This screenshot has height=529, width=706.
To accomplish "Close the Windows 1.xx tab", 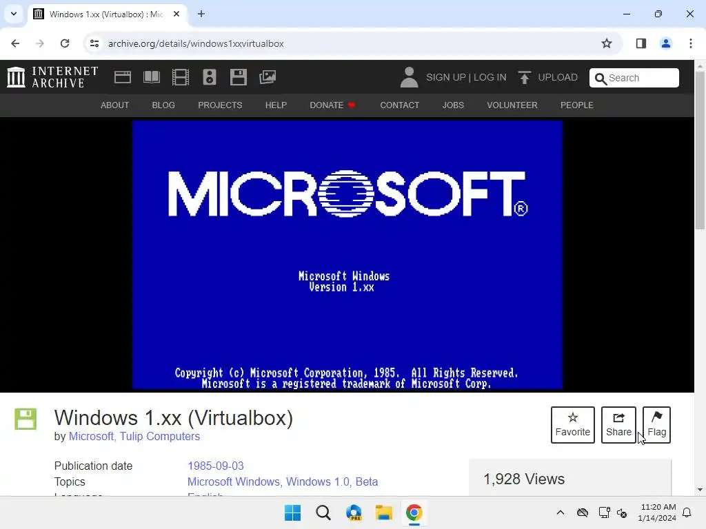I will point(176,14).
